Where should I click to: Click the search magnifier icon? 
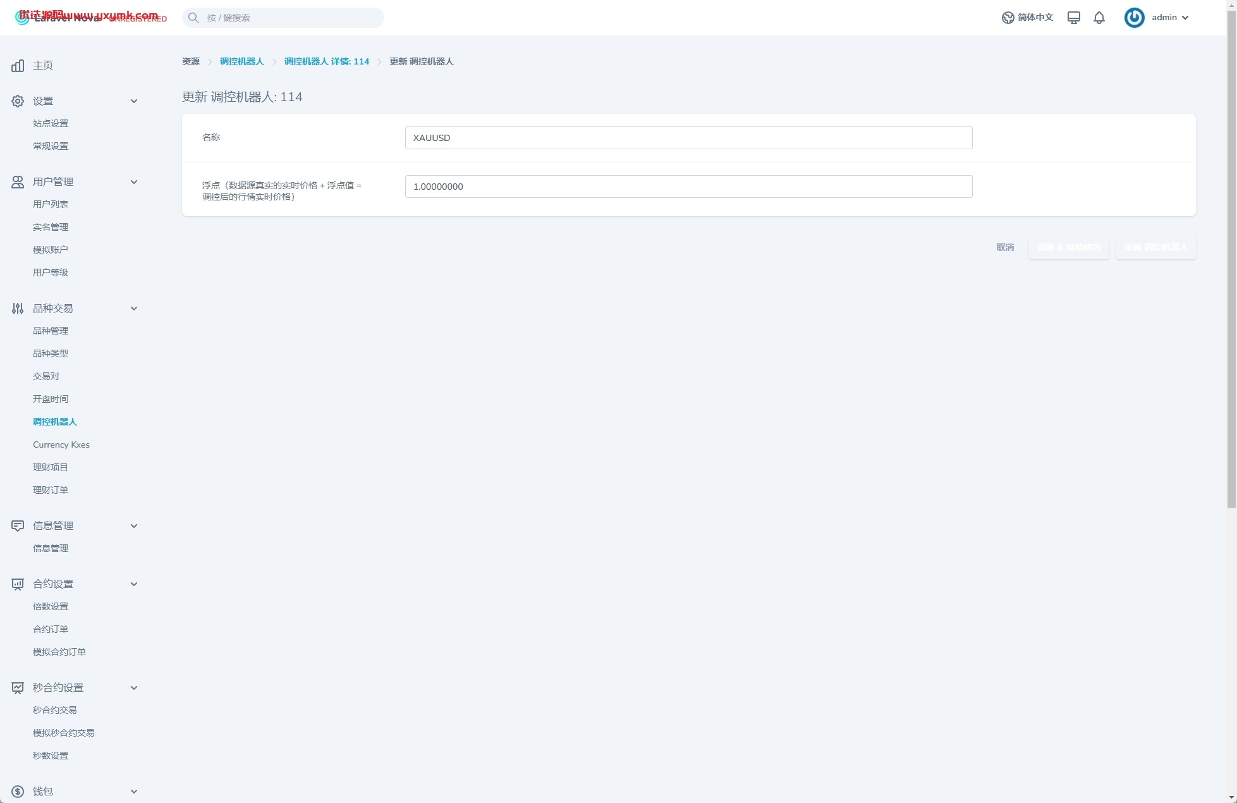(x=193, y=18)
